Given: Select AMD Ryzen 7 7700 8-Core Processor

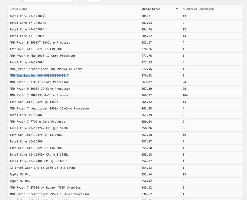Looking at the screenshot, I should pos(38,122).
